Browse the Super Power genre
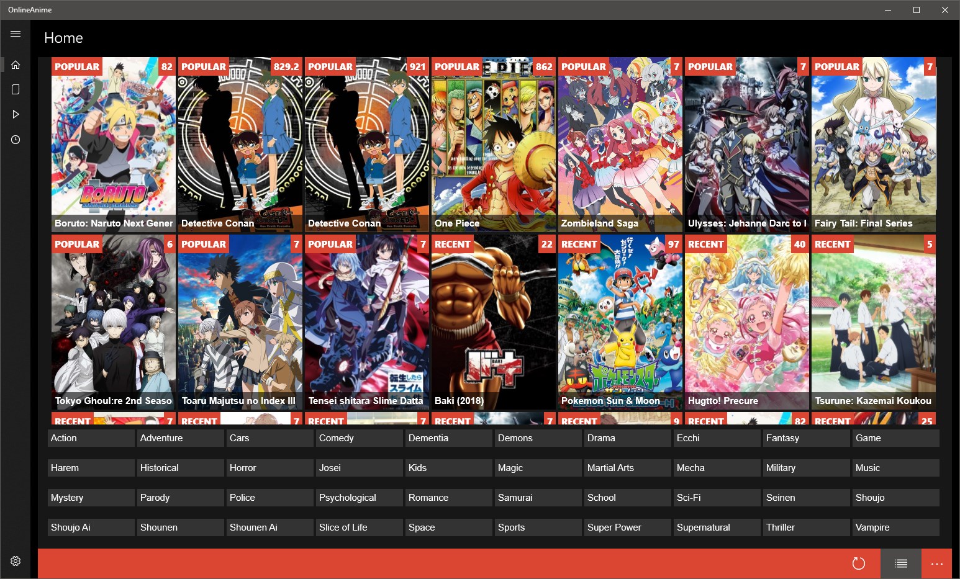The image size is (960, 579). [628, 527]
